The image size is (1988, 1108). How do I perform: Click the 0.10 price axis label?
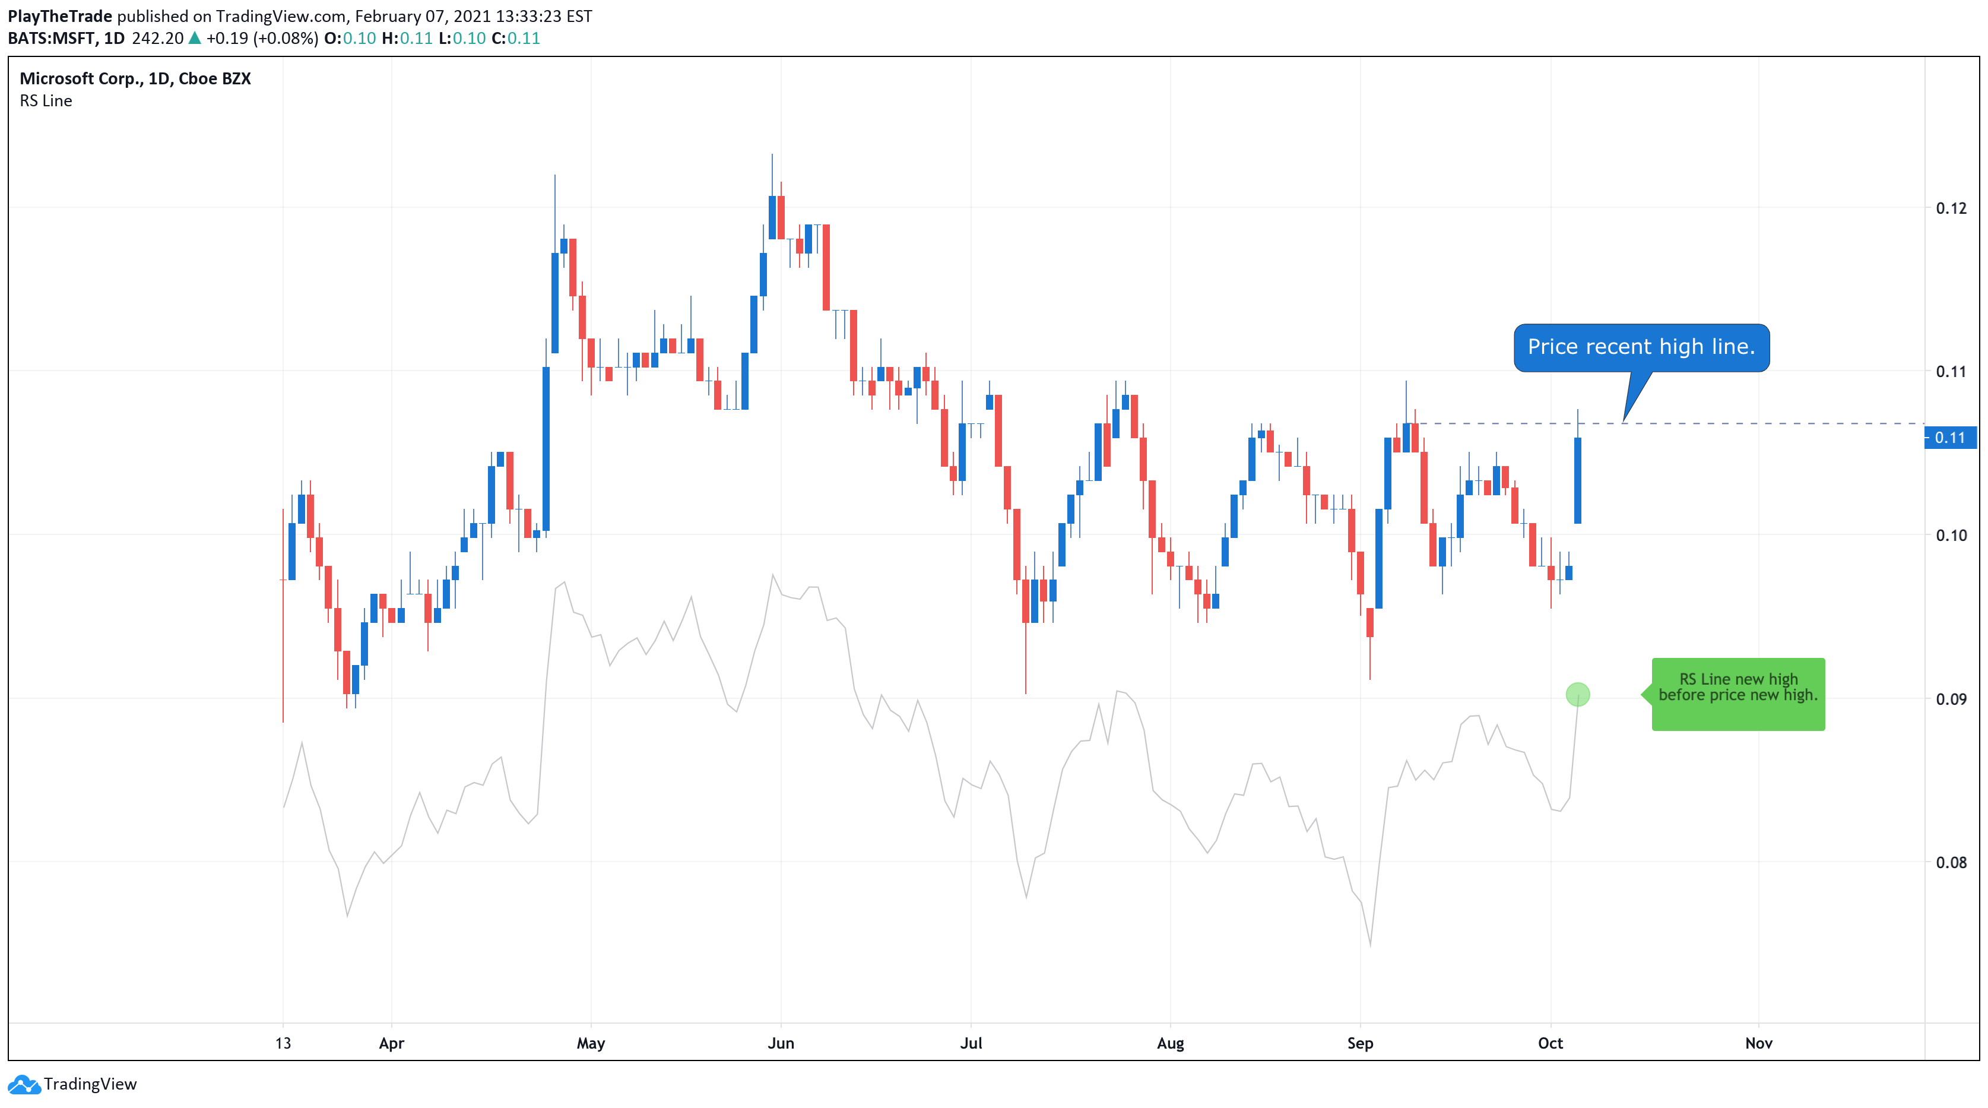pos(1951,535)
